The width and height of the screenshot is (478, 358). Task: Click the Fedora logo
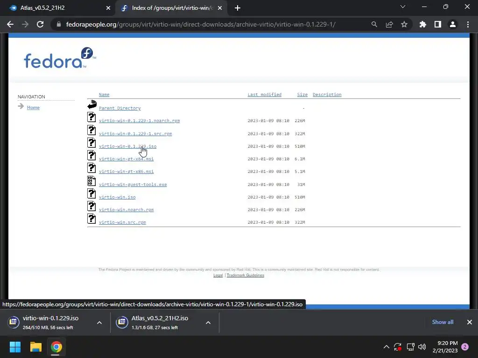click(x=60, y=57)
